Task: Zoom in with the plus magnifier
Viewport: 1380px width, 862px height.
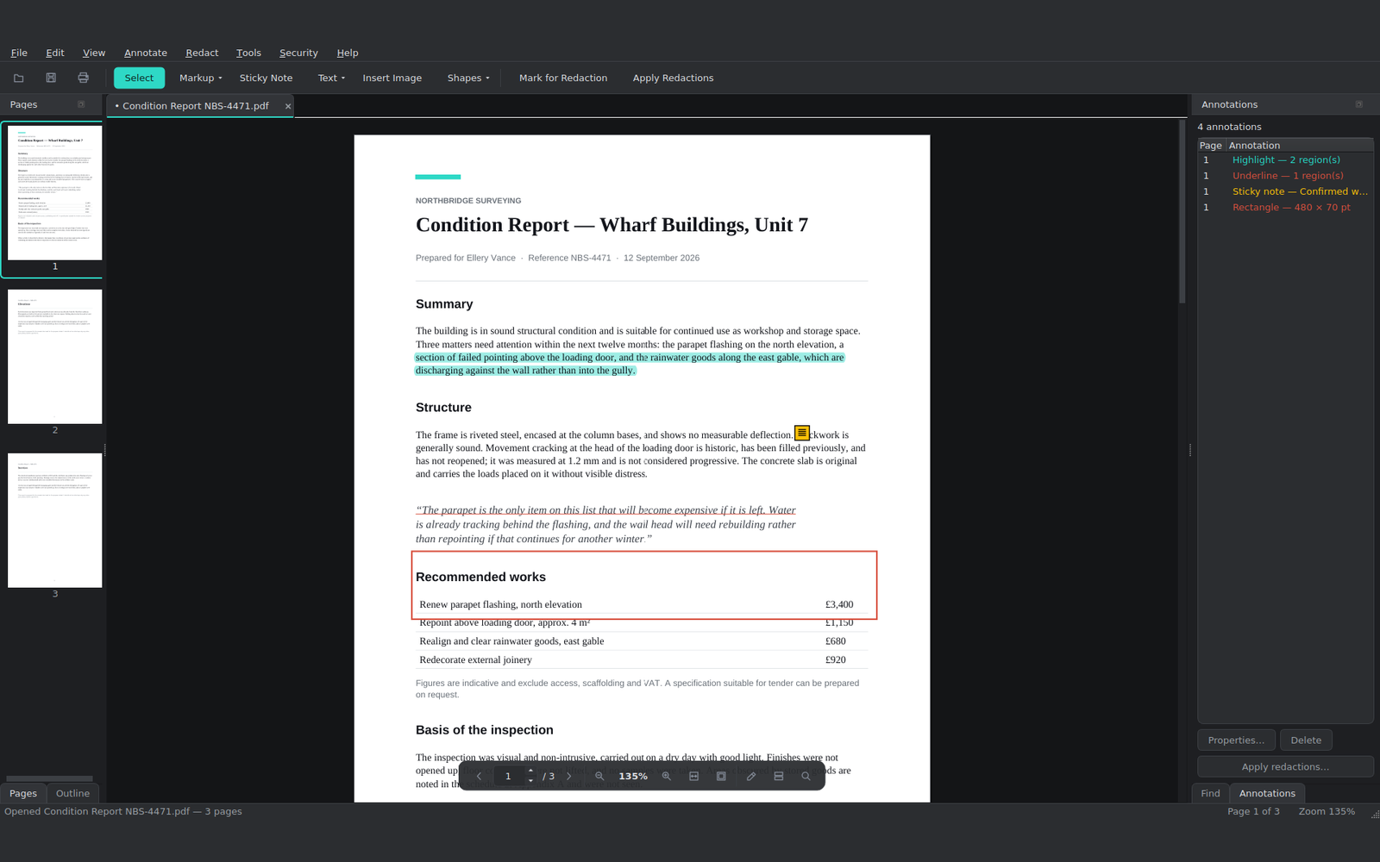Action: coord(666,777)
